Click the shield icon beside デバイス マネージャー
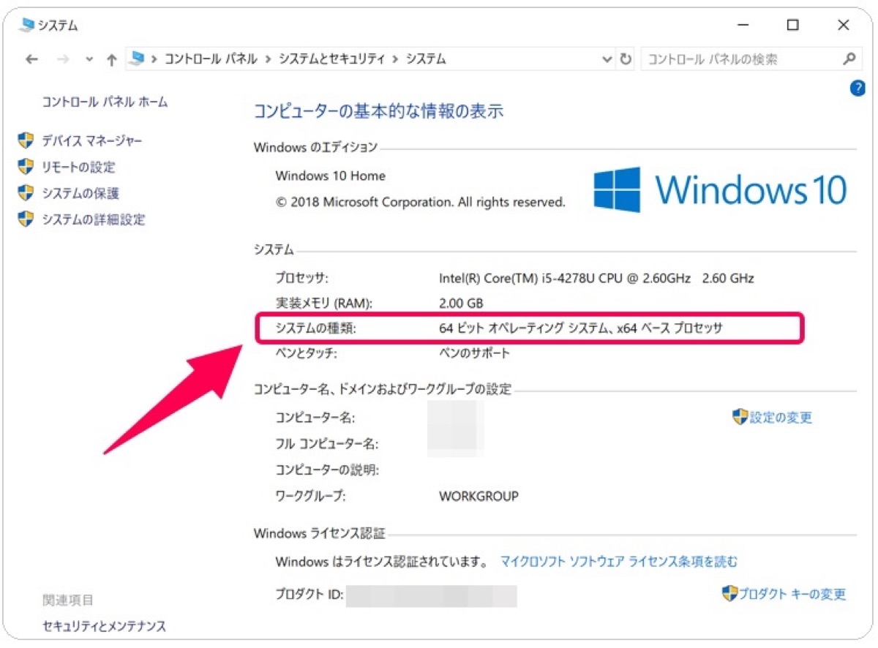This screenshot has height=648, width=878. 26,140
